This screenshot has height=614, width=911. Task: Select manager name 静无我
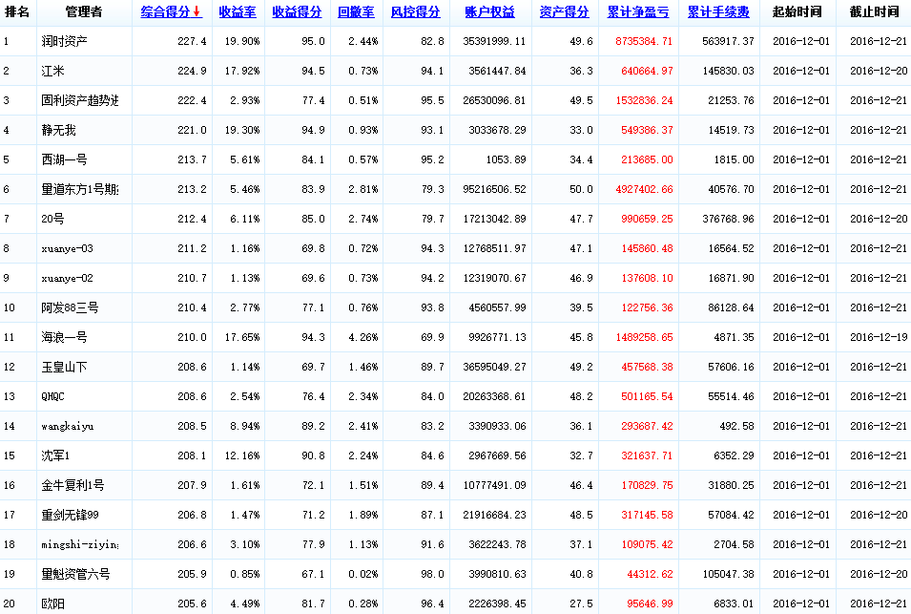pos(59,130)
